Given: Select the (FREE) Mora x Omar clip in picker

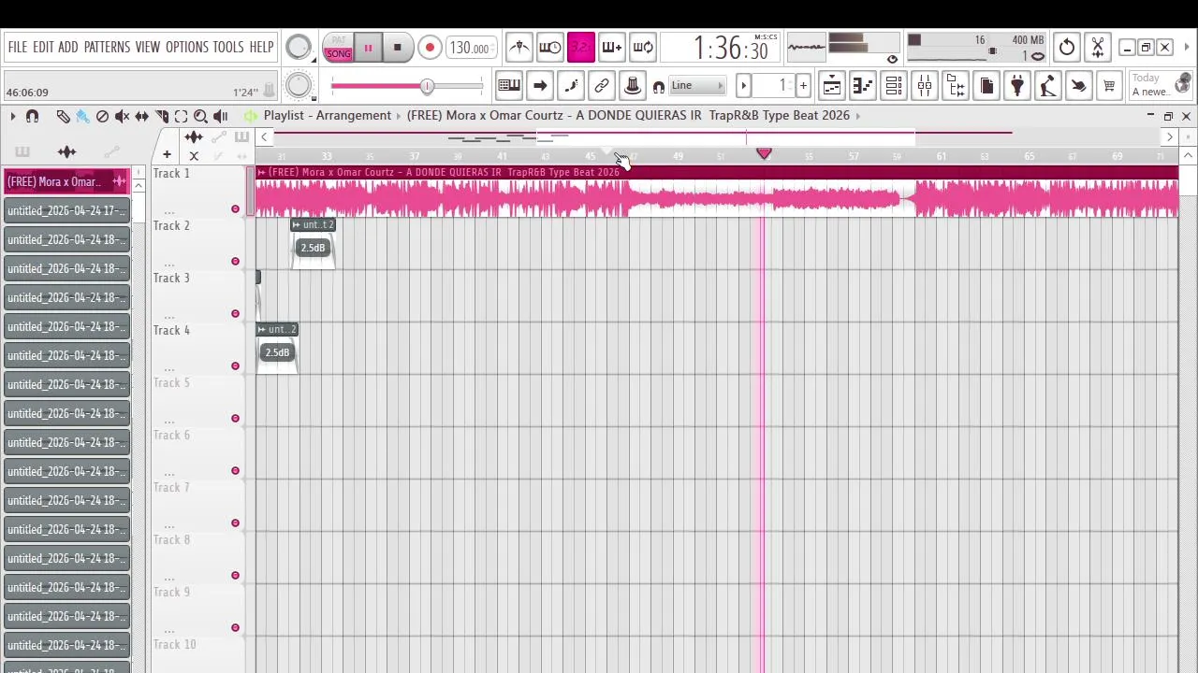Looking at the screenshot, I should point(66,181).
